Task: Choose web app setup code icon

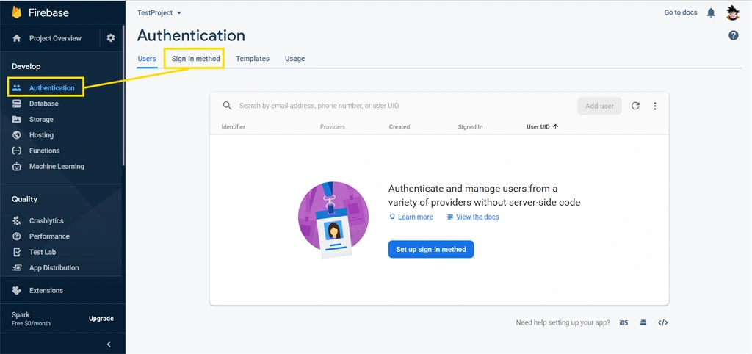Action: coord(663,323)
